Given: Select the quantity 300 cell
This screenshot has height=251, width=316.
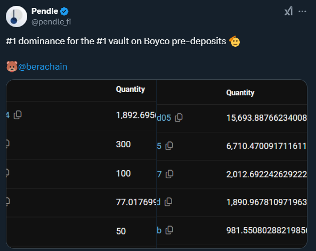Looking at the screenshot, I should [x=123, y=144].
